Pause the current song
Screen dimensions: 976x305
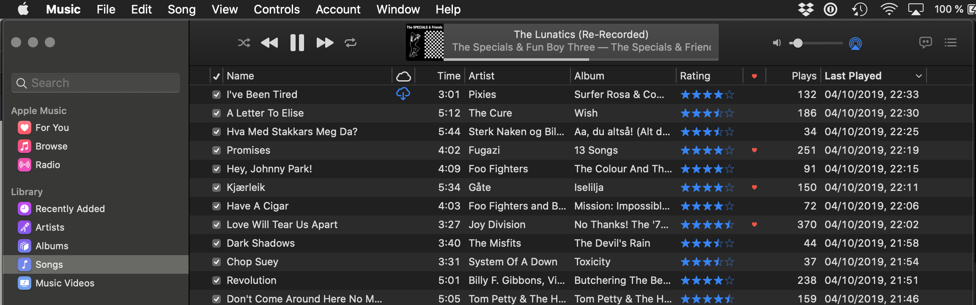pyautogui.click(x=297, y=43)
